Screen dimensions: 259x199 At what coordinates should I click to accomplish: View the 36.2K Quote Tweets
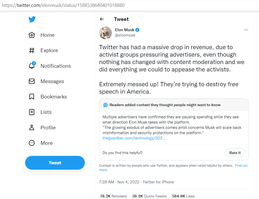149,196
